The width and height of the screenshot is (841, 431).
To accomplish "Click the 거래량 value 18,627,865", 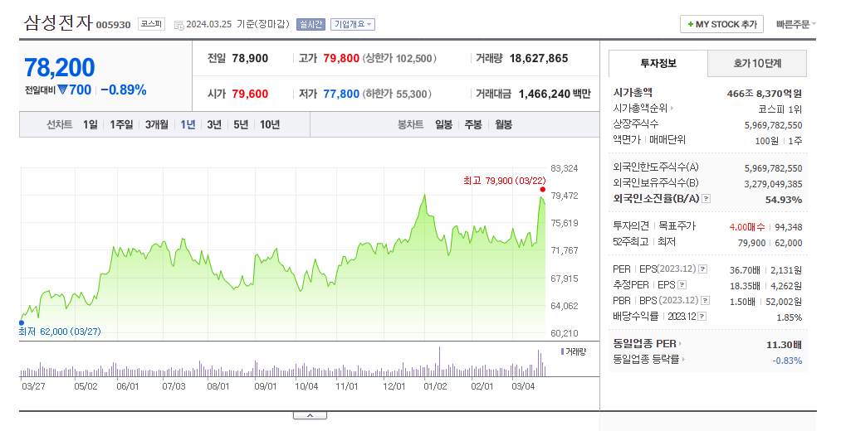I will click(x=539, y=58).
